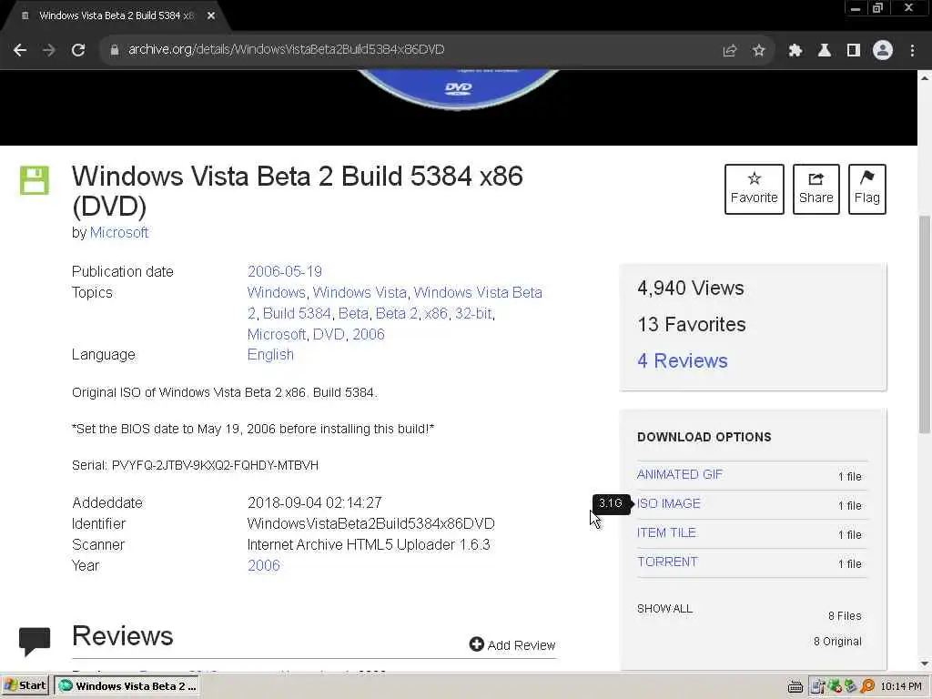The height and width of the screenshot is (699, 932).
Task: Open the 2006 year link
Action: (x=263, y=565)
